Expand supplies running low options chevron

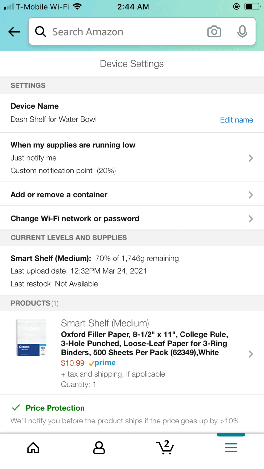(251, 158)
